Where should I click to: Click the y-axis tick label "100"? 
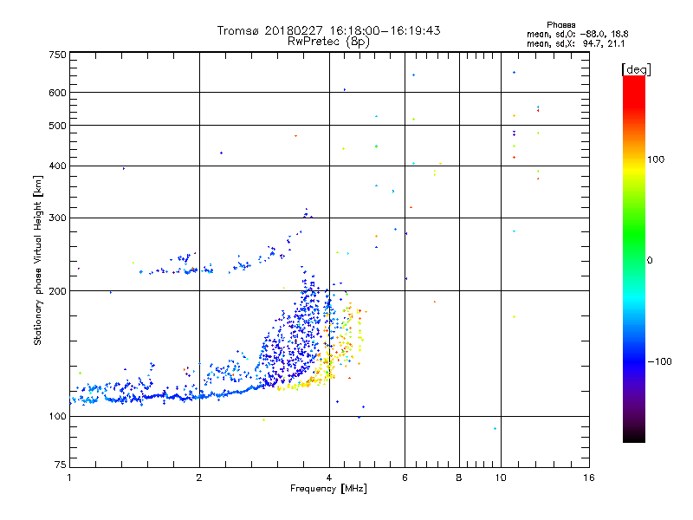pyautogui.click(x=57, y=417)
